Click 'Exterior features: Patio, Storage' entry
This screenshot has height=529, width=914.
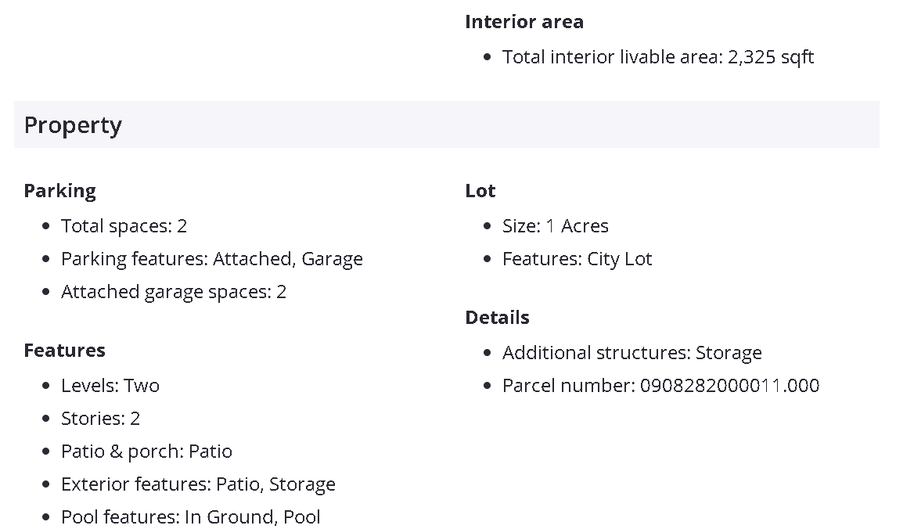198,484
